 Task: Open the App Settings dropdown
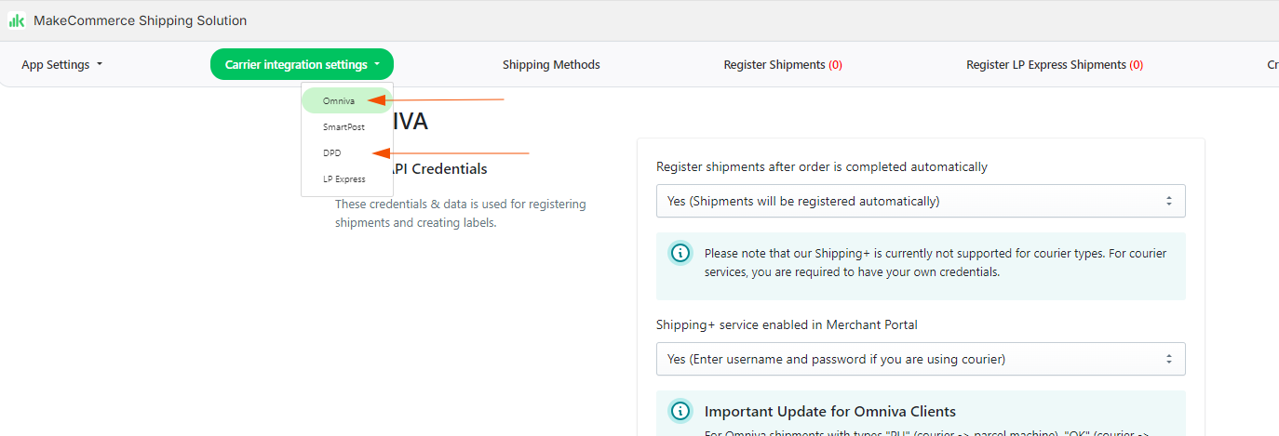point(61,65)
